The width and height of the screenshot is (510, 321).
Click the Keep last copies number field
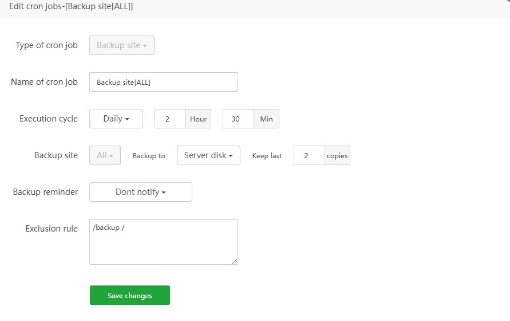pyautogui.click(x=309, y=155)
